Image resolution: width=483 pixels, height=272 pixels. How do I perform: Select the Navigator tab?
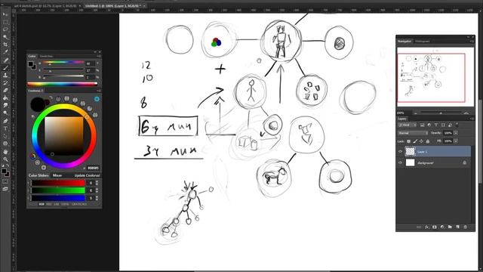click(405, 42)
